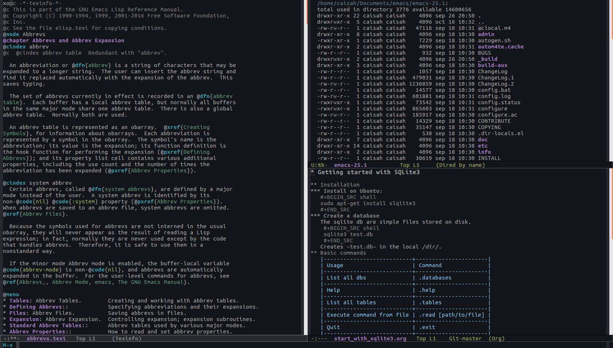
Task: Click the @code{abbrev-mode} term
Action: pos(32,270)
